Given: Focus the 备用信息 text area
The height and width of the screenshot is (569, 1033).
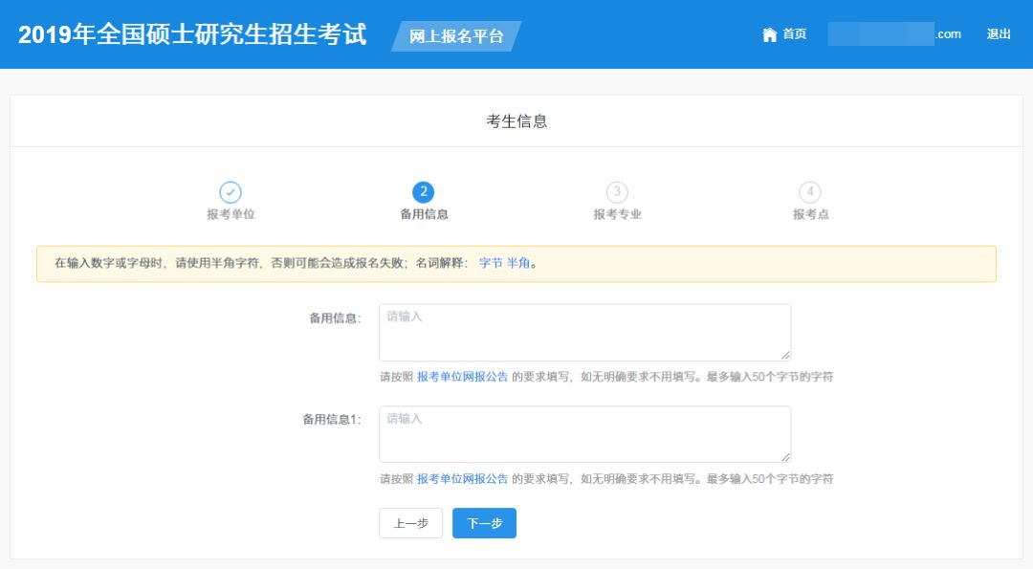Looking at the screenshot, I should (584, 332).
